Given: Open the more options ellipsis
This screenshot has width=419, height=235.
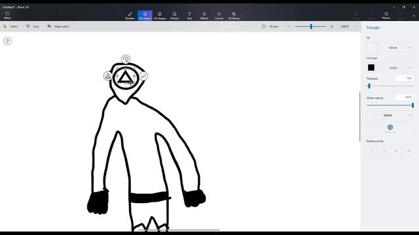Looking at the screenshot, I should click(356, 27).
